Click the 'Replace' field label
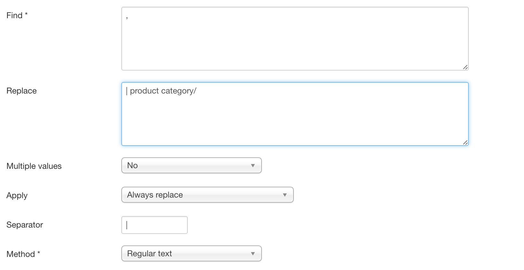Screen dimensions: 524x270 point(21,91)
